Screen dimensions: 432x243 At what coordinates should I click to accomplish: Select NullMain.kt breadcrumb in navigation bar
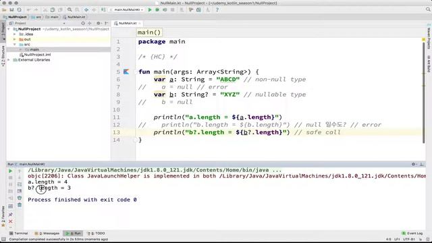(x=74, y=17)
